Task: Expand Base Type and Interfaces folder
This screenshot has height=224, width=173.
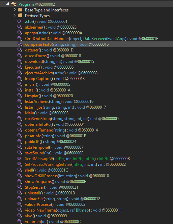Action: tap(15, 10)
